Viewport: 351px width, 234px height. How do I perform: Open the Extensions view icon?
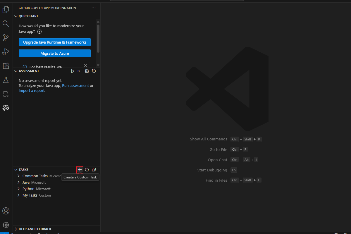[x=6, y=66]
